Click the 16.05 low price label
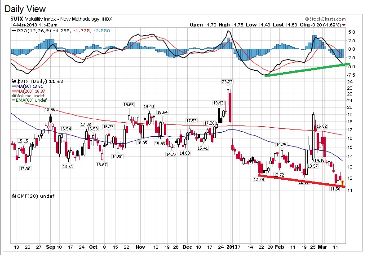The image size is (367, 255). 142,143
